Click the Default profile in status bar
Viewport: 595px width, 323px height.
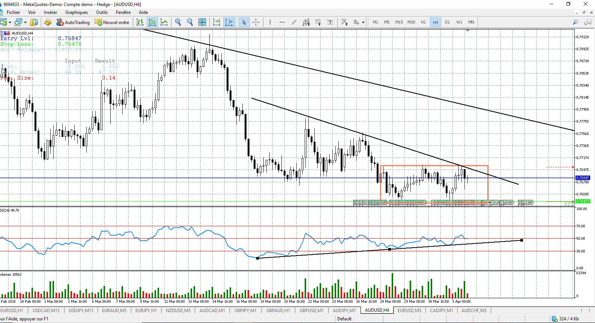pyautogui.click(x=344, y=319)
